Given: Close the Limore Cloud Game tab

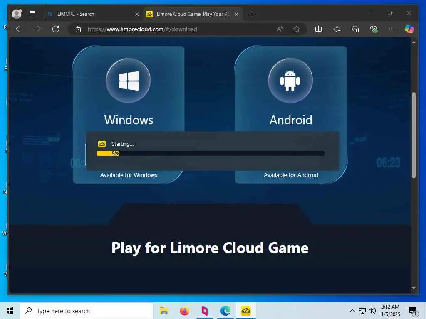Looking at the screenshot, I should click(x=236, y=15).
